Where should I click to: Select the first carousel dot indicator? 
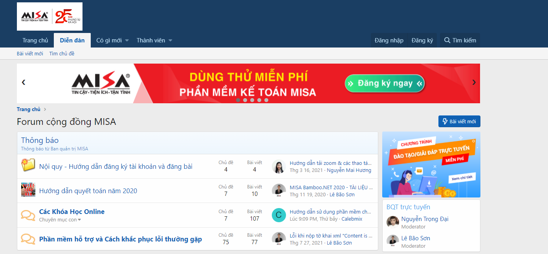[238, 100]
